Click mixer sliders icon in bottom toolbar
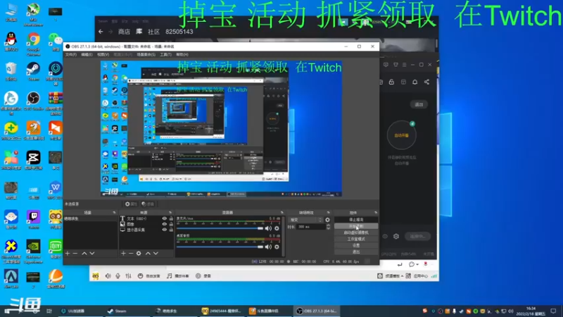563x317 pixels. (128, 276)
